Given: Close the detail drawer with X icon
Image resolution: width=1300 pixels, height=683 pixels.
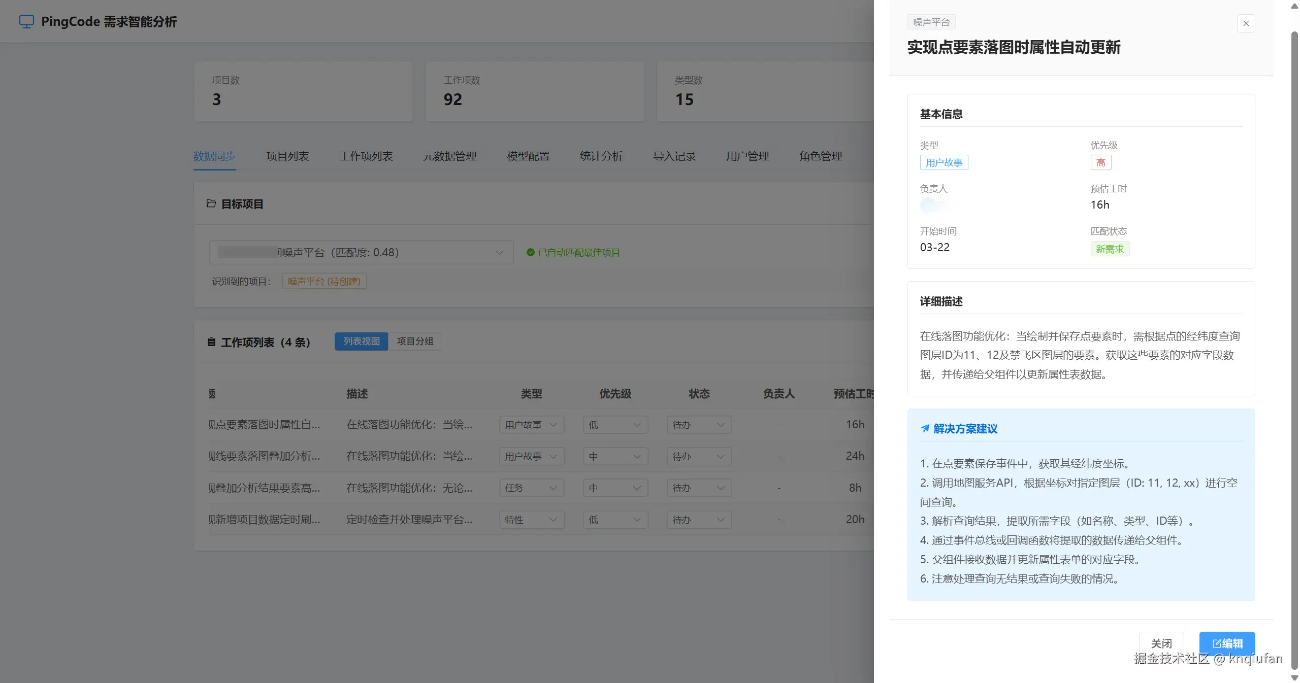Looking at the screenshot, I should point(1246,23).
